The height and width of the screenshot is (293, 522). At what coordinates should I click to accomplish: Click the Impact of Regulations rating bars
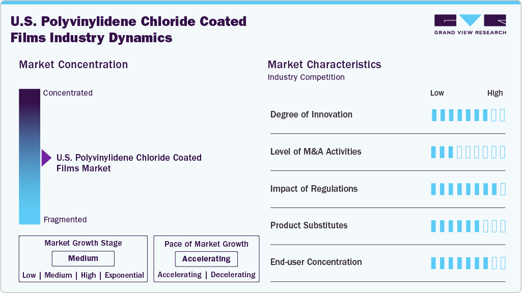coord(468,189)
